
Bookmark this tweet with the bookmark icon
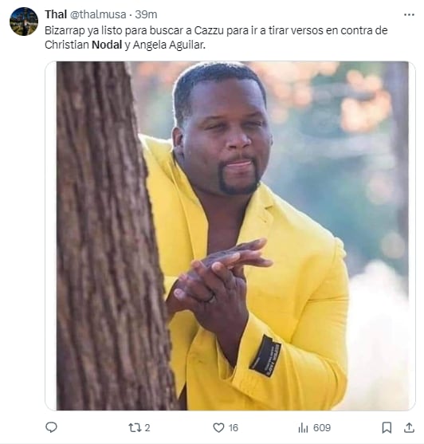[387, 427]
